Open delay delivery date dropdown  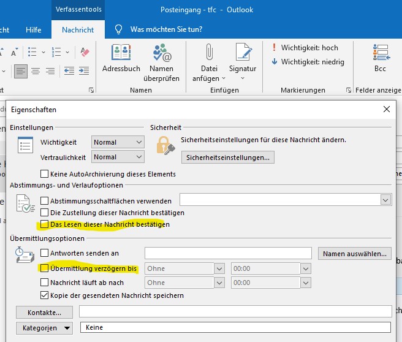[219, 268]
